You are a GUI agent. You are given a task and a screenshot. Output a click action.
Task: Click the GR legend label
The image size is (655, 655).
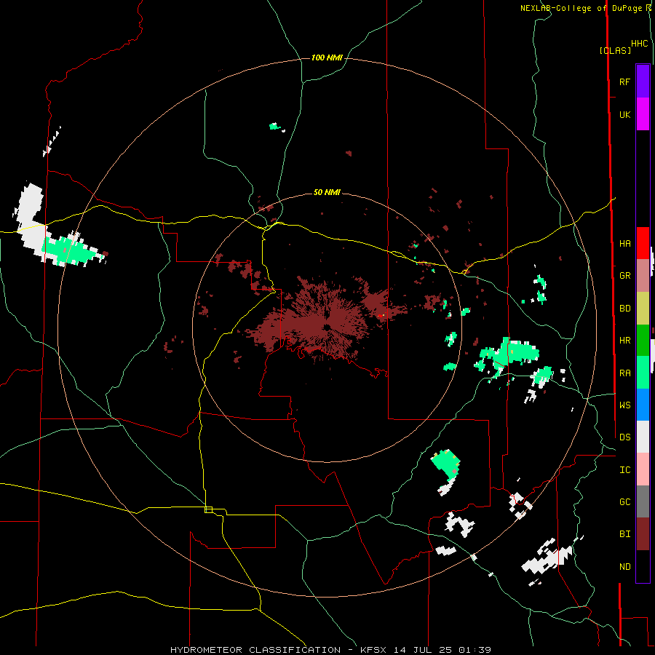pyautogui.click(x=624, y=276)
